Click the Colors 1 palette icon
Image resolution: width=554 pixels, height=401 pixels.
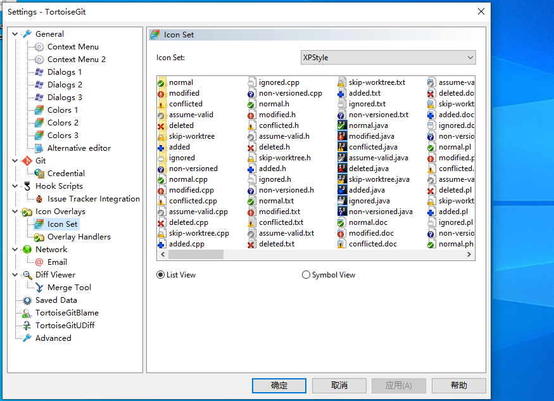tap(39, 110)
